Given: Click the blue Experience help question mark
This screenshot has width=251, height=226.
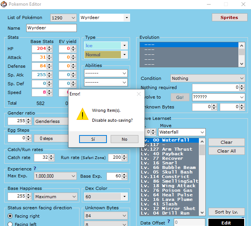Looking at the screenshot, I should pos(35,169).
